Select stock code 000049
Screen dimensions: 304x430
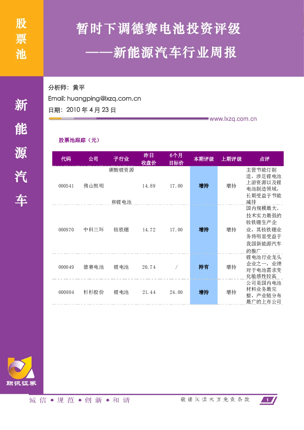(66, 267)
